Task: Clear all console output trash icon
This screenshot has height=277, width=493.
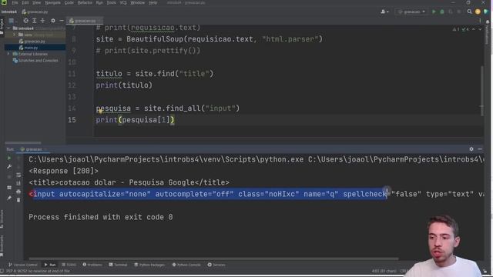Action: [18, 200]
